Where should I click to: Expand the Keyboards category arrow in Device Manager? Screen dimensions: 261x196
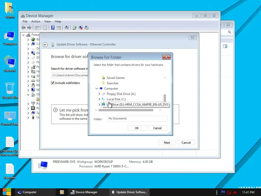28,81
